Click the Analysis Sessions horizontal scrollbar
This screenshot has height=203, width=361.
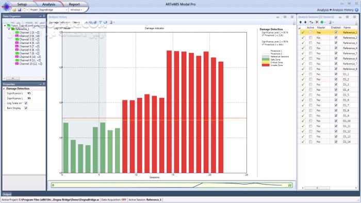pos(329,188)
